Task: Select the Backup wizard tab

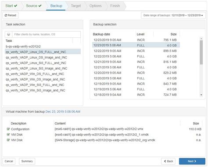Action: click(56, 6)
